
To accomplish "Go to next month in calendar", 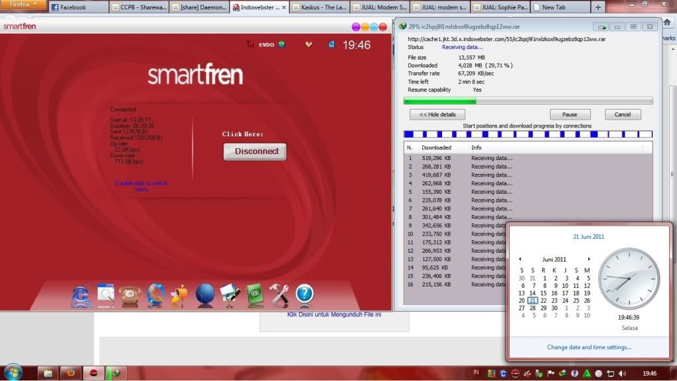I will pos(588,259).
